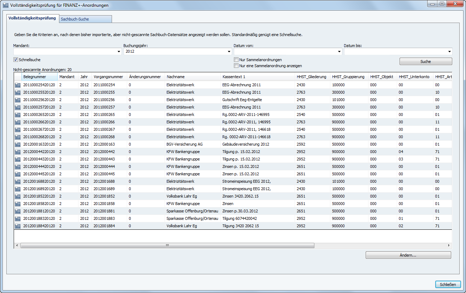Image resolution: width=466 pixels, height=293 pixels.
Task: Click the row icon for Gutschrift Eeg-Entgelte entry
Action: click(x=18, y=100)
